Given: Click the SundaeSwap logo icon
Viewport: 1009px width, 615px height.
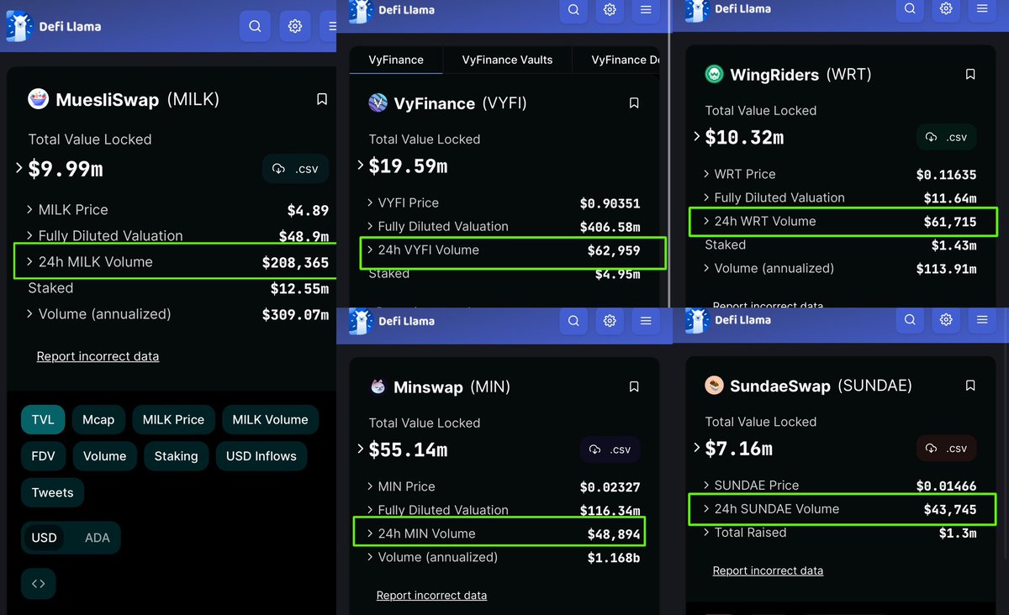Looking at the screenshot, I should pos(714,386).
